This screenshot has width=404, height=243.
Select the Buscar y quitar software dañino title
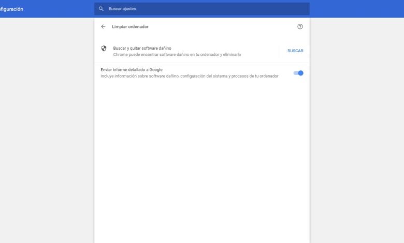(142, 48)
